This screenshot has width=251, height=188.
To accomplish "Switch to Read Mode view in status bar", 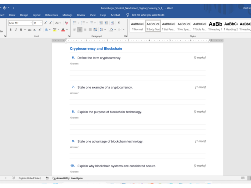I will (243, 178).
